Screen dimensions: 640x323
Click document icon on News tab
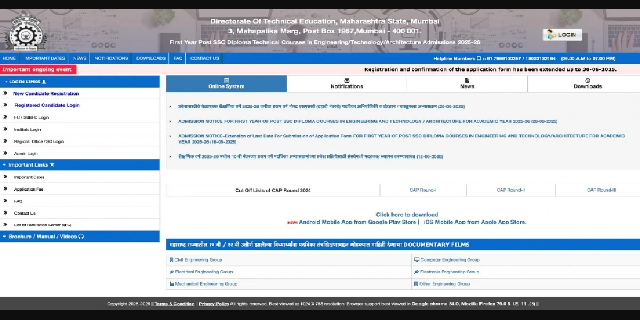pyautogui.click(x=467, y=80)
